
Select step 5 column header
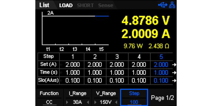coord(161,57)
